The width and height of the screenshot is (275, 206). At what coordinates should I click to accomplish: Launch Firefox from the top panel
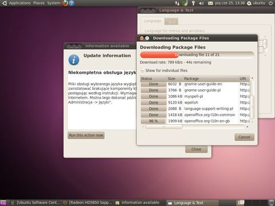click(x=65, y=3)
